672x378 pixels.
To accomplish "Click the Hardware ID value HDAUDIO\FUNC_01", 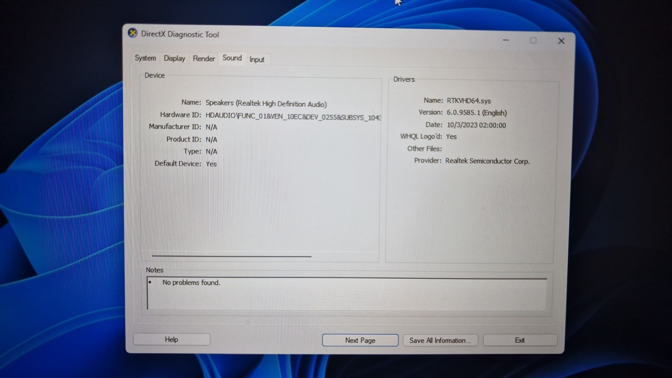I will (293, 116).
